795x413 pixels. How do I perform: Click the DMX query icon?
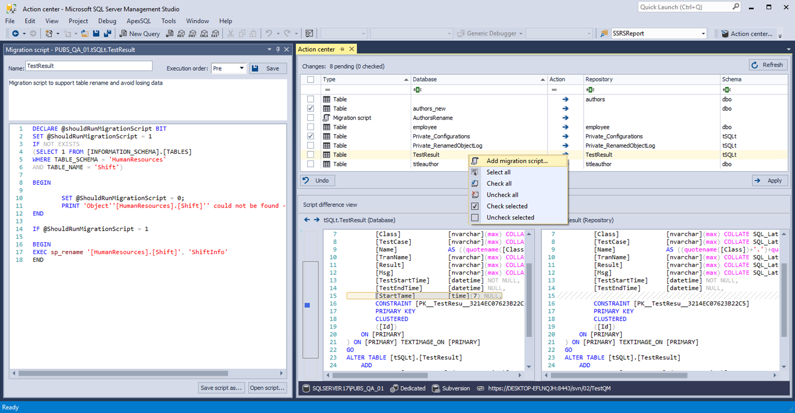(x=192, y=34)
